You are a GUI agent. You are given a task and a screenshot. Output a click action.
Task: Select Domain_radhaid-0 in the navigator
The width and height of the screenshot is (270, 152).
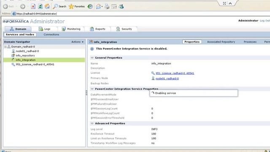point(23,47)
